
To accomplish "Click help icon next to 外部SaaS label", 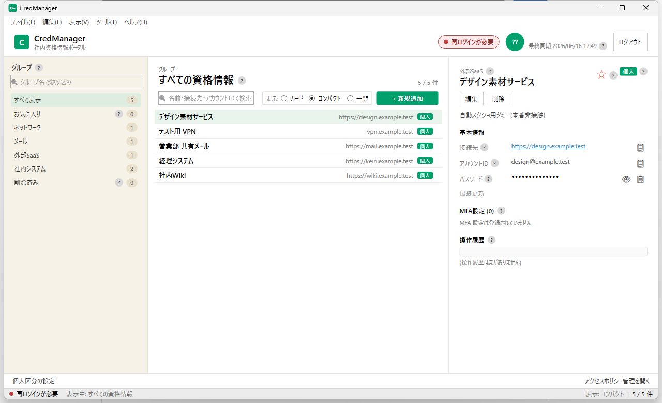I will 490,71.
